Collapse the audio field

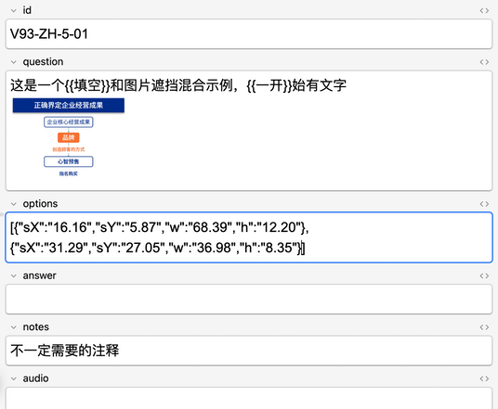coord(14,379)
